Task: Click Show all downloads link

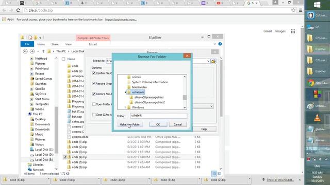Action: click(280, 180)
